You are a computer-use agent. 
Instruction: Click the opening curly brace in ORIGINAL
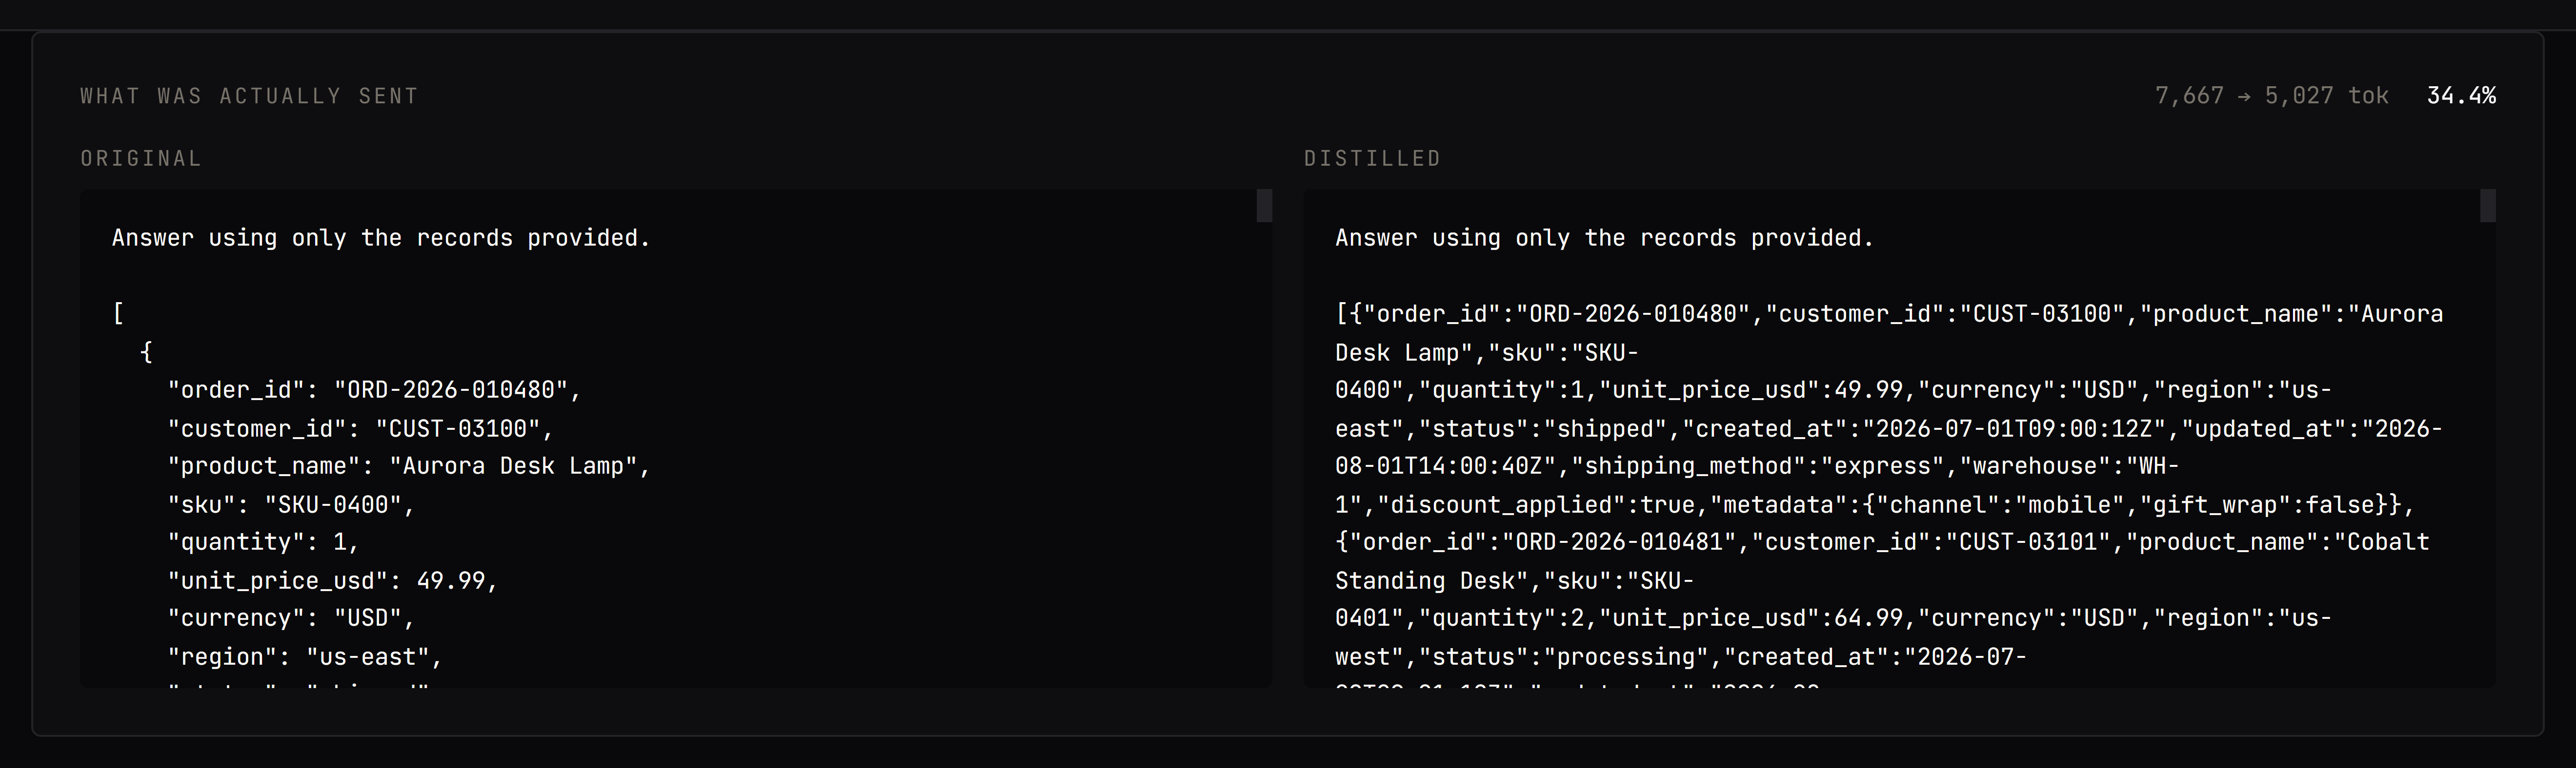146,351
